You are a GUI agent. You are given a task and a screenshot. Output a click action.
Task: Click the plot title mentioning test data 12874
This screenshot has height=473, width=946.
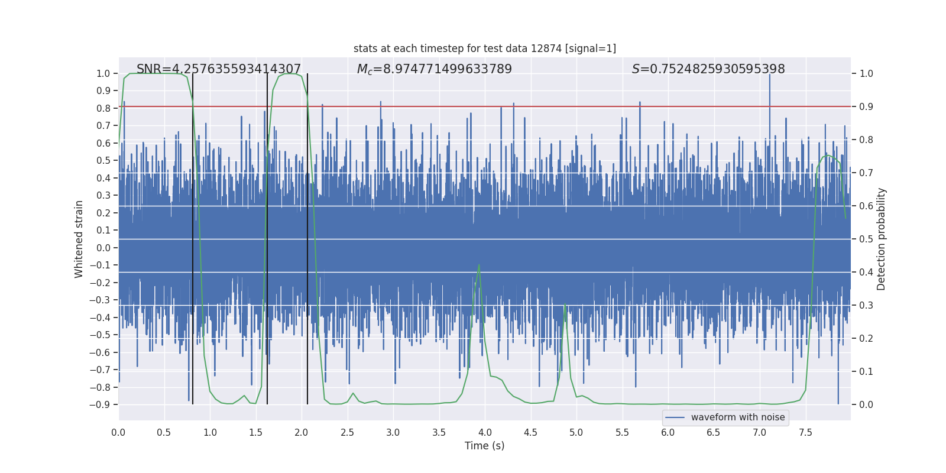point(485,48)
